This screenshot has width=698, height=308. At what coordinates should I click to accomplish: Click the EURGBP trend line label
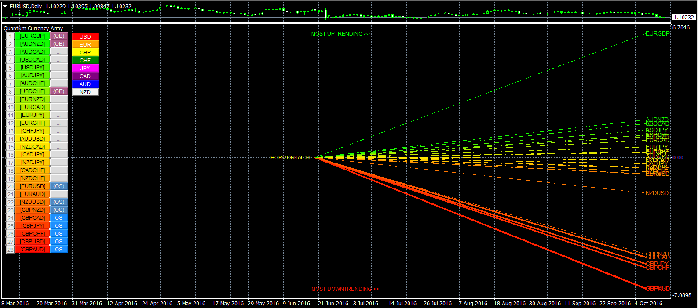(657, 33)
